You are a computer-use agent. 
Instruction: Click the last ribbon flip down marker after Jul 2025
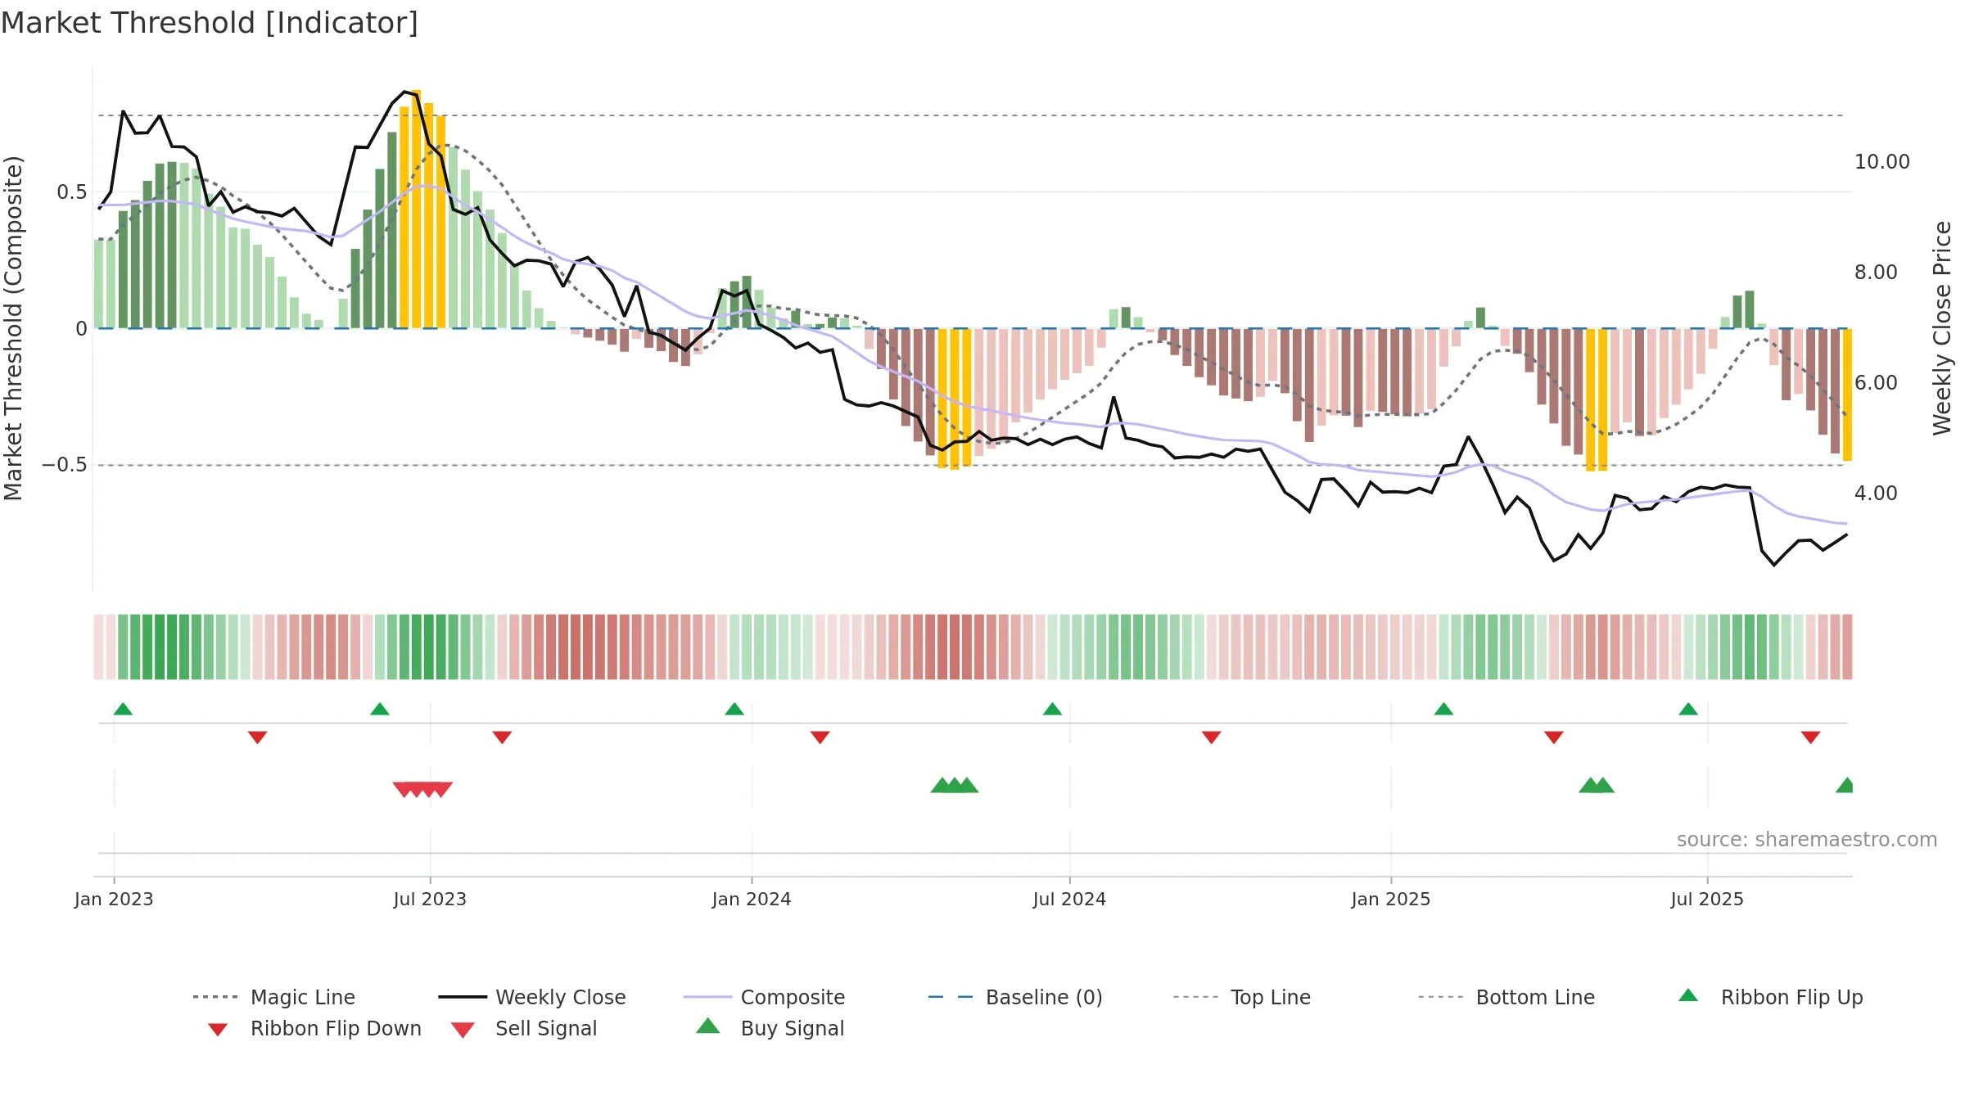[x=1810, y=737]
